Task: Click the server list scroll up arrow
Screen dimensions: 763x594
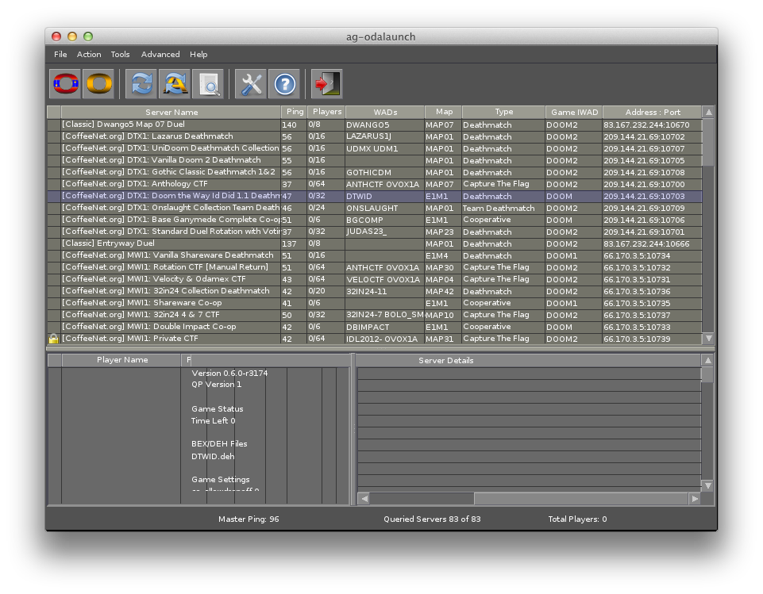Action: (708, 113)
